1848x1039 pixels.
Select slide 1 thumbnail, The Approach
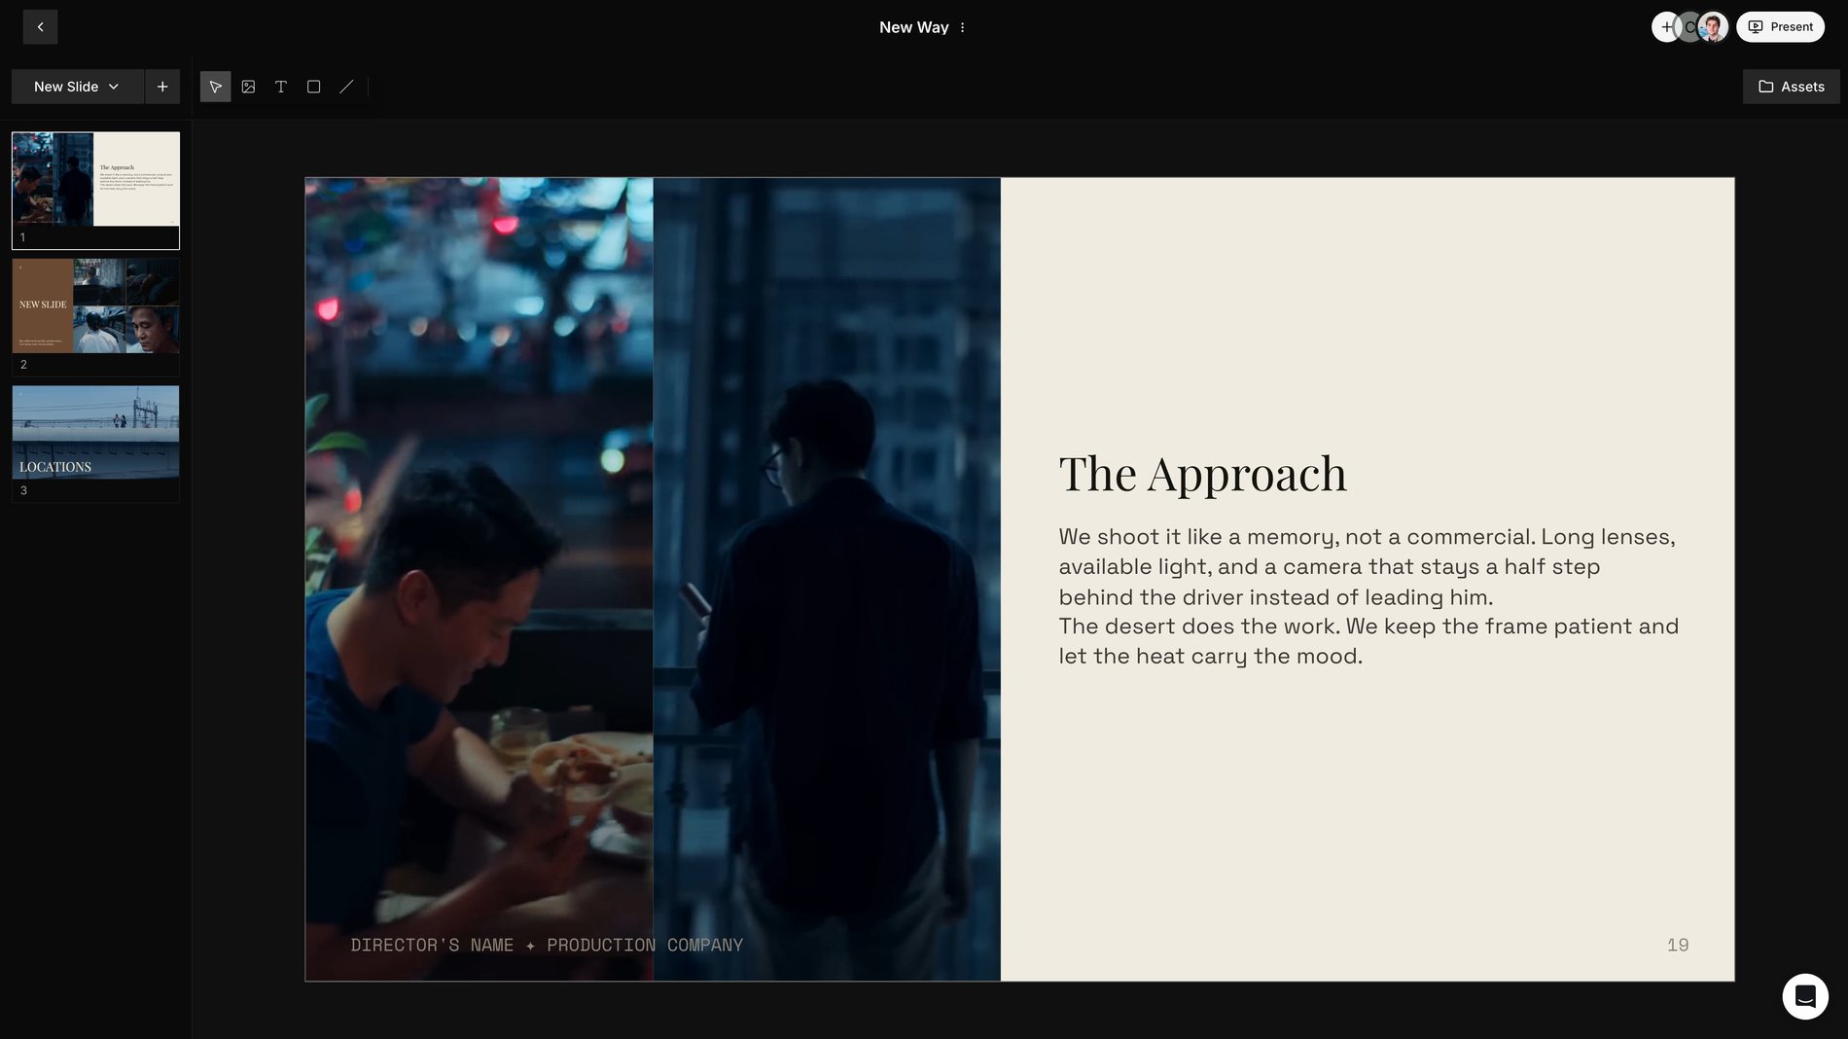click(x=95, y=191)
